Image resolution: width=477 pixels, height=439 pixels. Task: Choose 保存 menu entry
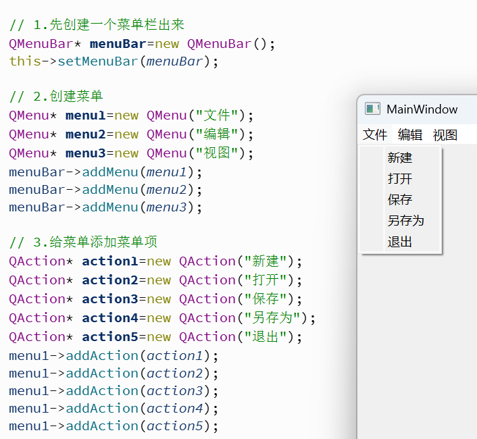(x=400, y=200)
